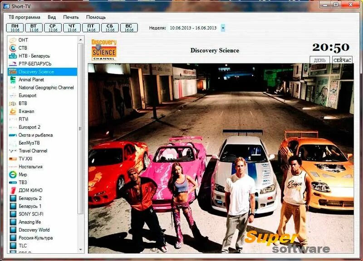The image size is (363, 261).
Task: Click the ДОМ КИНО logo icon
Action: 13,190
